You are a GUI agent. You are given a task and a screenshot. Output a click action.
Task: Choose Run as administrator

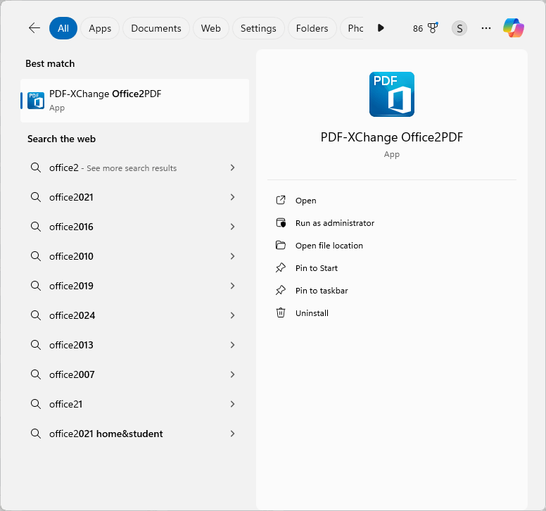[392, 223]
